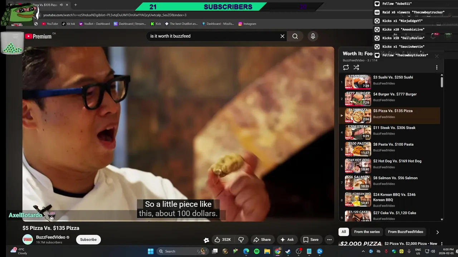This screenshot has height=257, width=458.
Task: Subscribe to BuzzFeedVideo
Action: pos(88,240)
